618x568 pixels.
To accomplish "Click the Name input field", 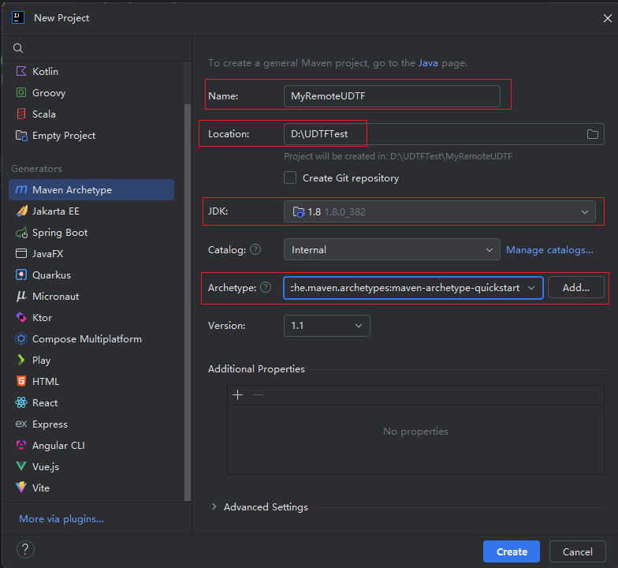I will 392,96.
